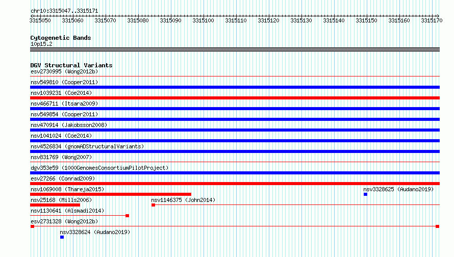Image resolution: width=454 pixels, height=257 pixels.
Task: Select the blue bar under dgv353e59
Action: point(235,173)
